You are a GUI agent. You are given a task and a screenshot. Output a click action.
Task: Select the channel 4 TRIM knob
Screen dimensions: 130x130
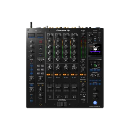point(74,41)
